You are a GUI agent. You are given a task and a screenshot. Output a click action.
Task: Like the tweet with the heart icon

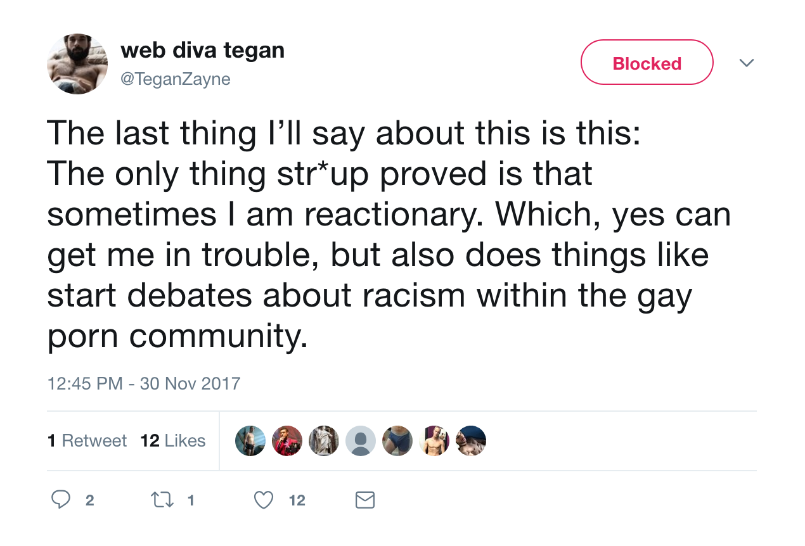[263, 500]
